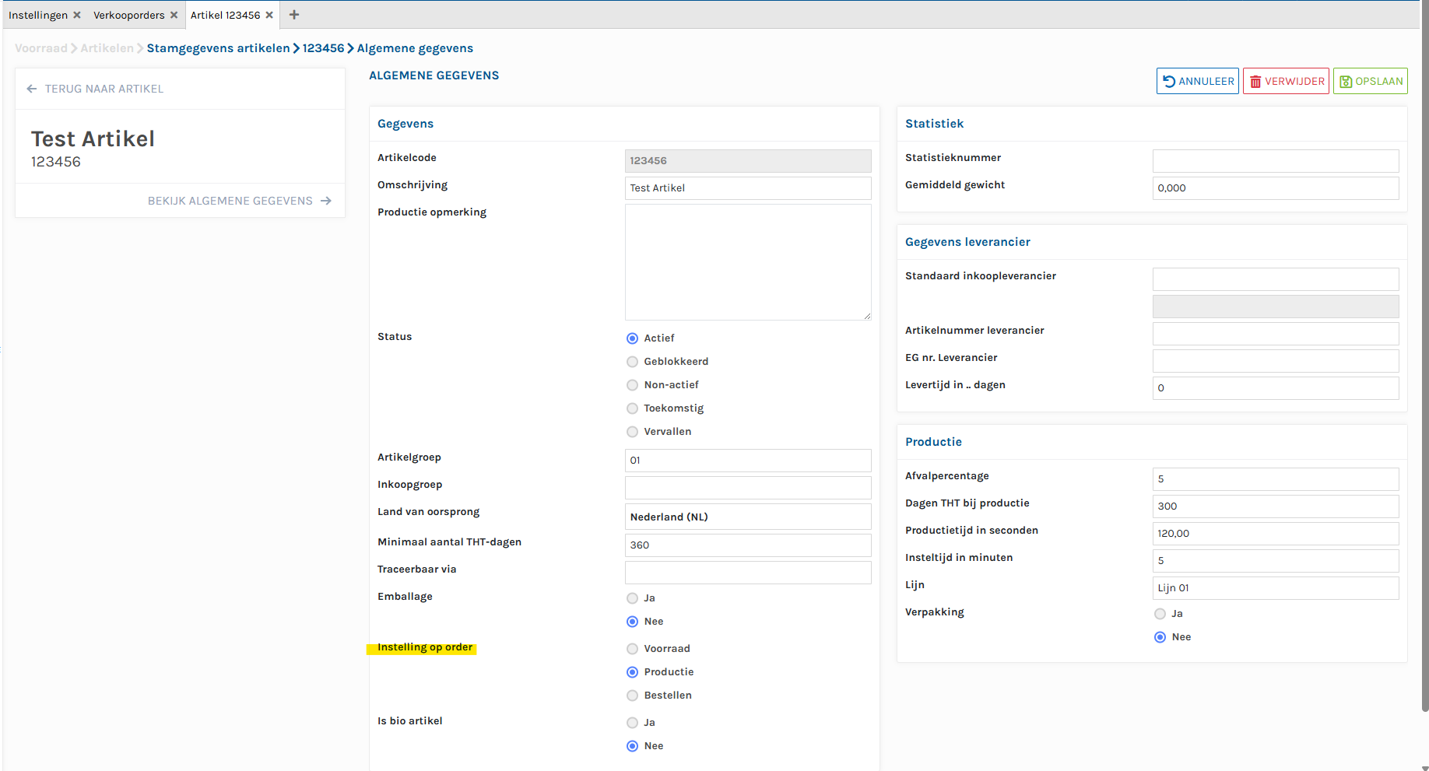Mark Is bio artikel as Ja
The image size is (1429, 771).
pos(632,723)
